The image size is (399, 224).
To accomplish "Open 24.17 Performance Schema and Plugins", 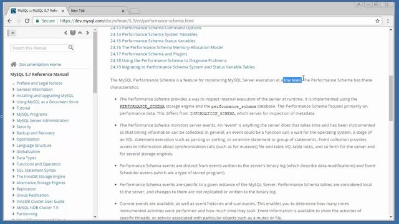I will [x=148, y=54].
